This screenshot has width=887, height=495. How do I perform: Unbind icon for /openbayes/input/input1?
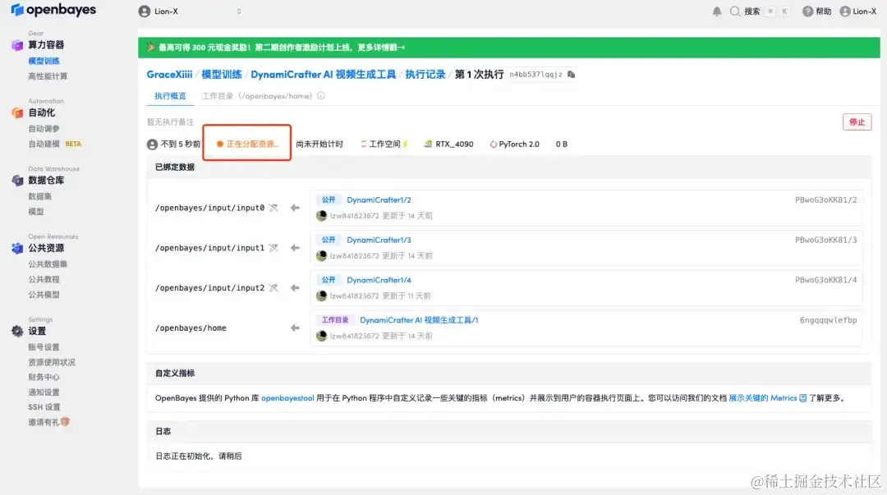click(x=273, y=248)
